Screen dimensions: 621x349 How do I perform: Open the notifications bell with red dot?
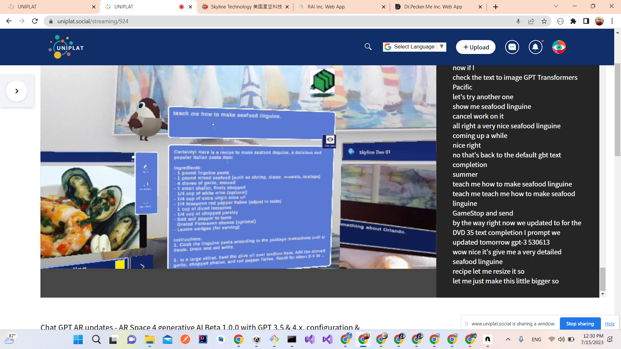click(535, 47)
